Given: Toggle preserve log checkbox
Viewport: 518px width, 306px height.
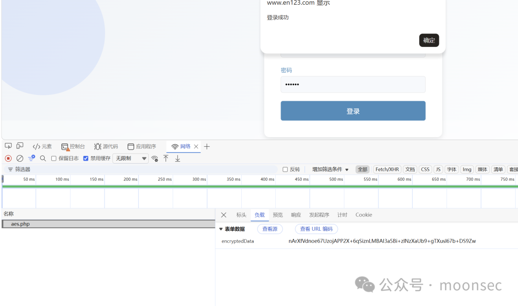Looking at the screenshot, I should (x=54, y=159).
